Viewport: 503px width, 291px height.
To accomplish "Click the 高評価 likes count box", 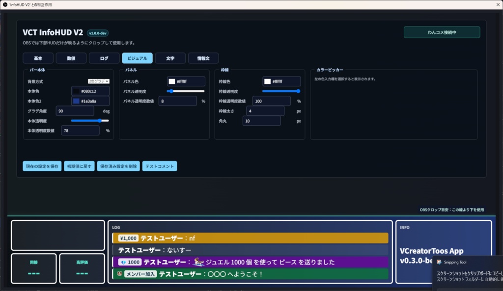I will [x=82, y=268].
